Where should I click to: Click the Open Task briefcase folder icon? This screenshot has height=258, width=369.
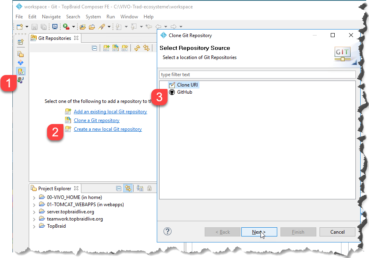tap(92, 27)
